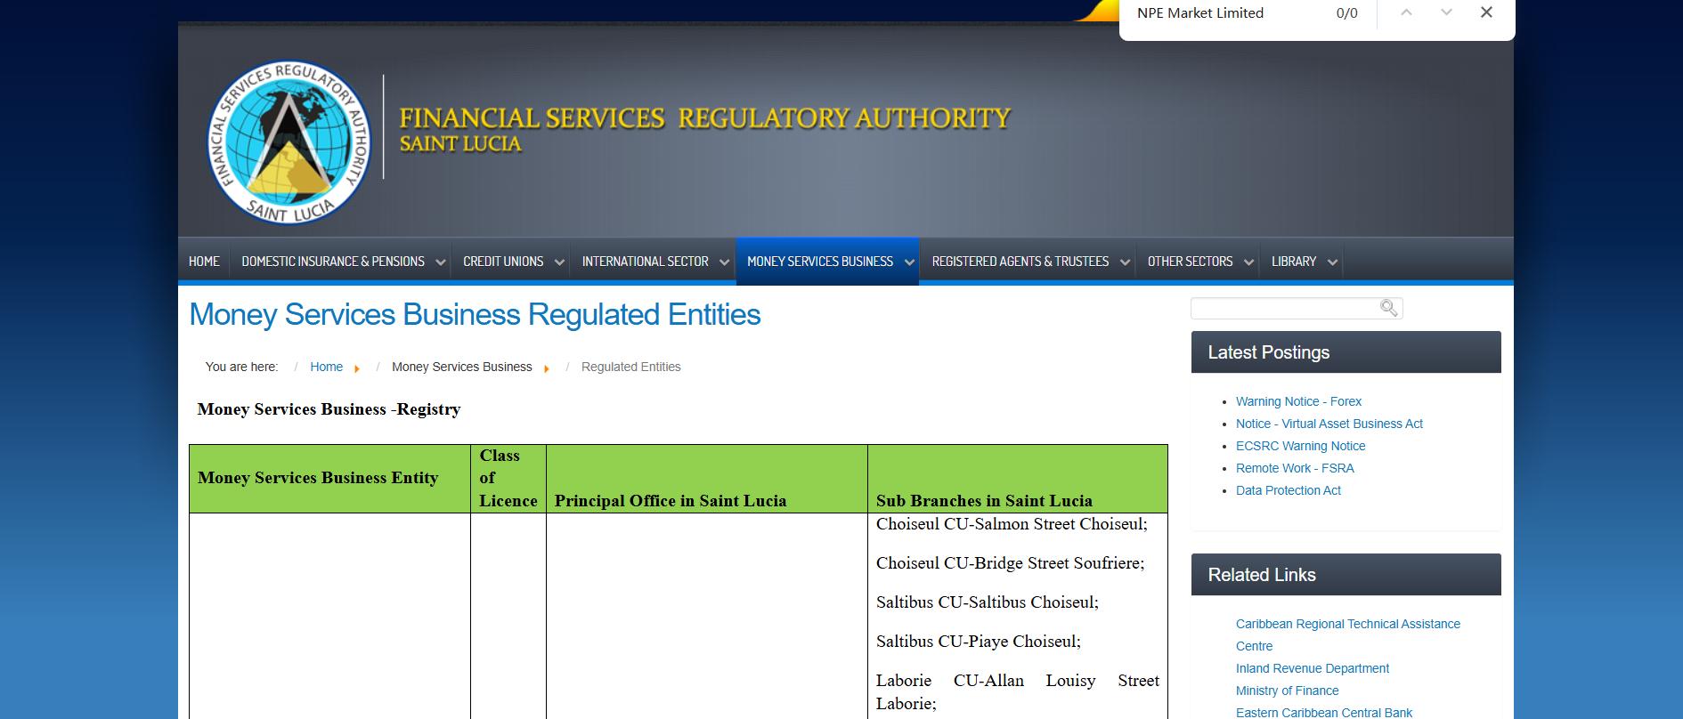
Task: Expand Credit Unions dropdown arrow
Action: 559,263
